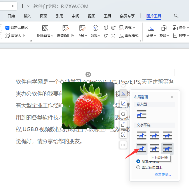The image size is (189, 192).
Task: Expand the 色彩 dropdown arrow
Action: point(86,36)
